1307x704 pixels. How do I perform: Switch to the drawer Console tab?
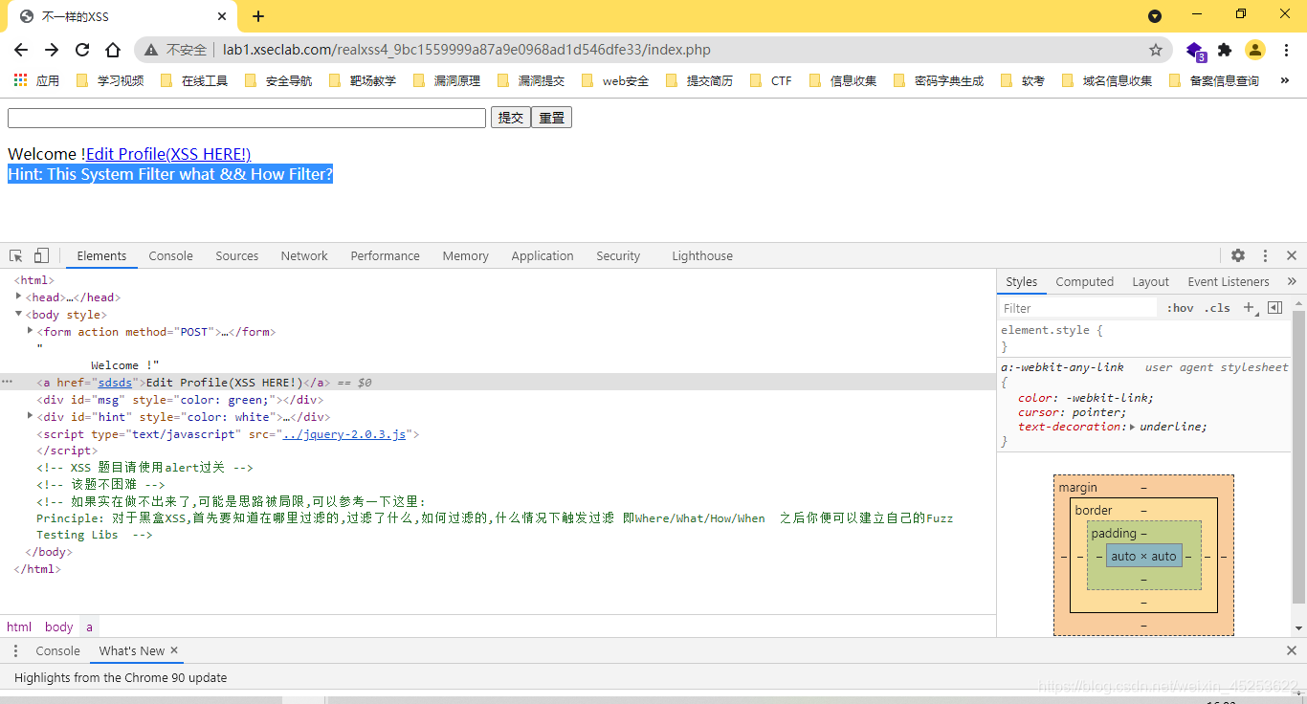[x=57, y=650]
